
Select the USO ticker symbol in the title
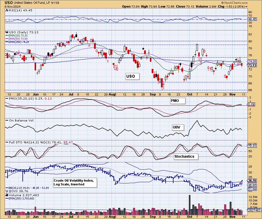(8, 3)
